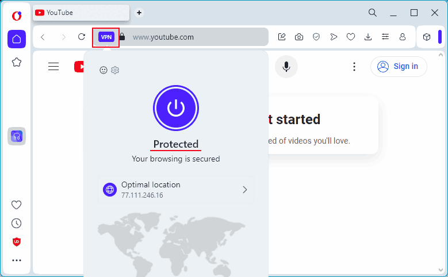This screenshot has width=448, height=277.
Task: Click the page scrollbar up arrow
Action: tap(441, 55)
